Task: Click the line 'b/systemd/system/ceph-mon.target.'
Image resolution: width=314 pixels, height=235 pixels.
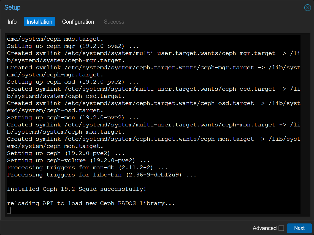Action: coord(66,132)
